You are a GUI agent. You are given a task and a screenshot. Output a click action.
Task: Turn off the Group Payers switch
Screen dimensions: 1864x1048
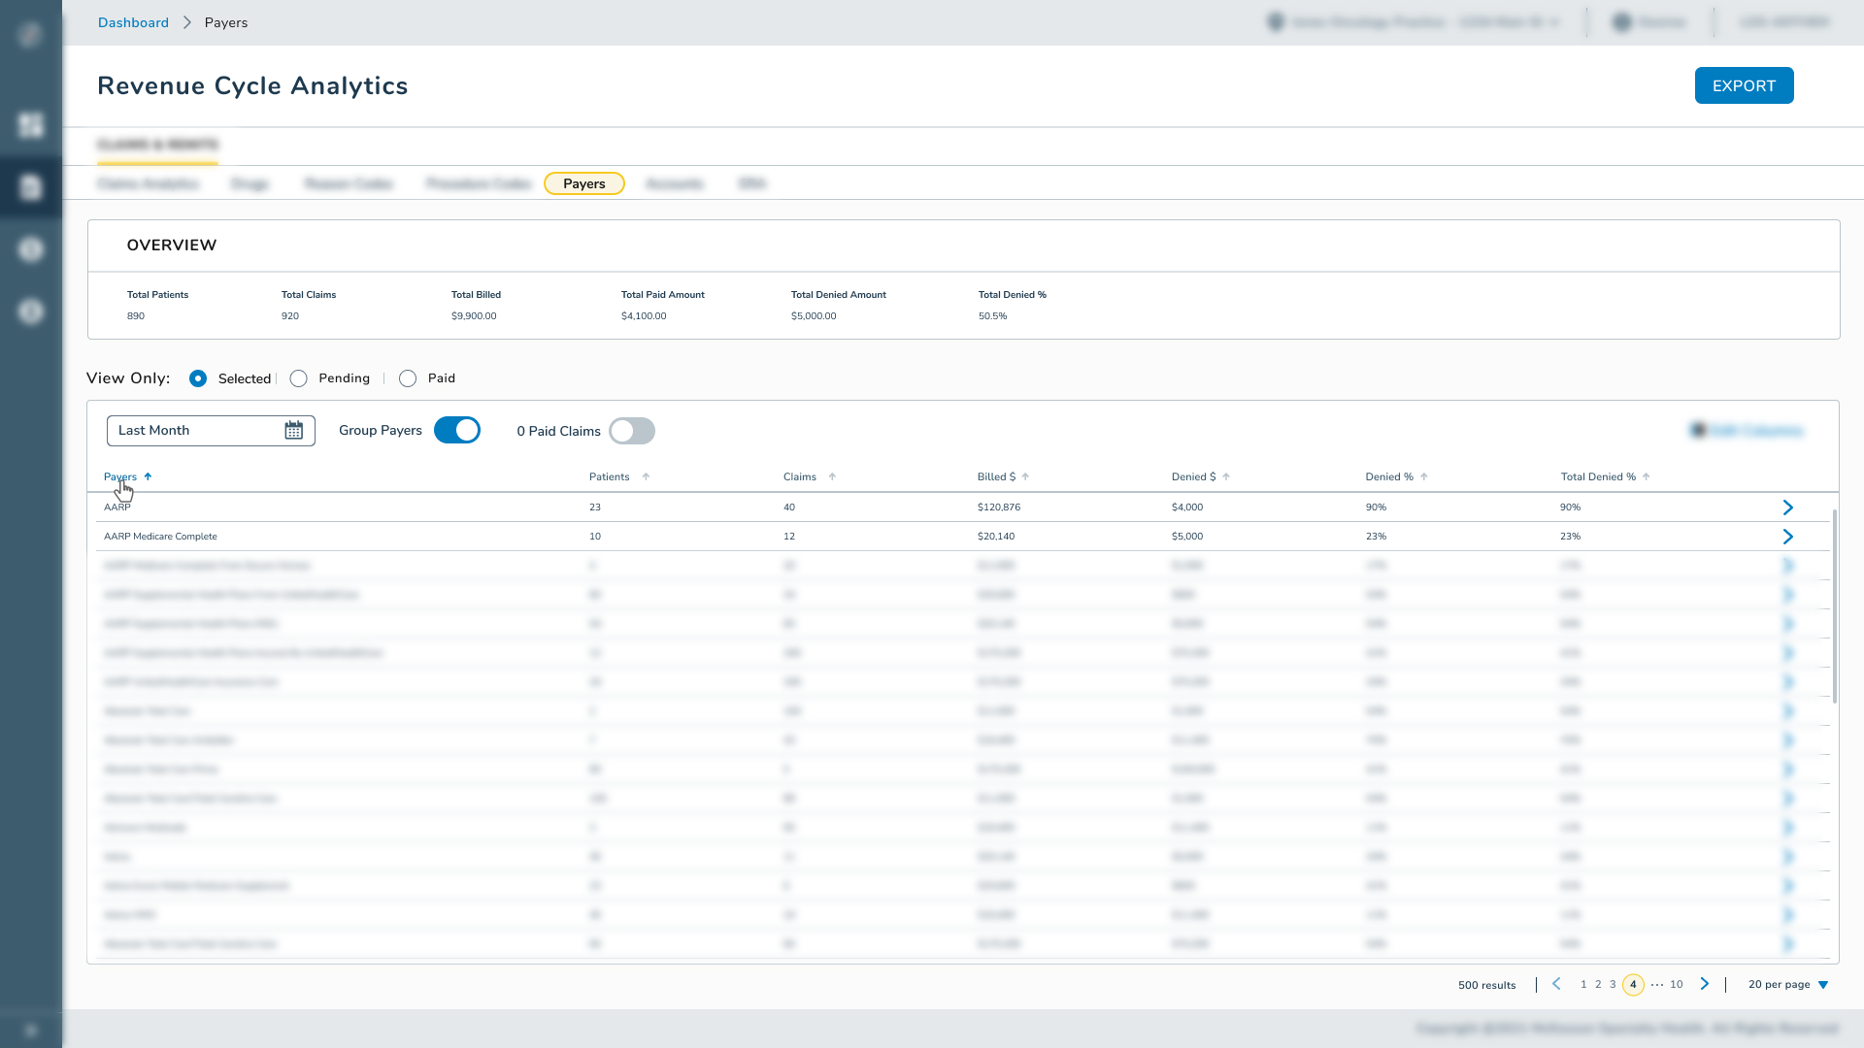pyautogui.click(x=457, y=430)
